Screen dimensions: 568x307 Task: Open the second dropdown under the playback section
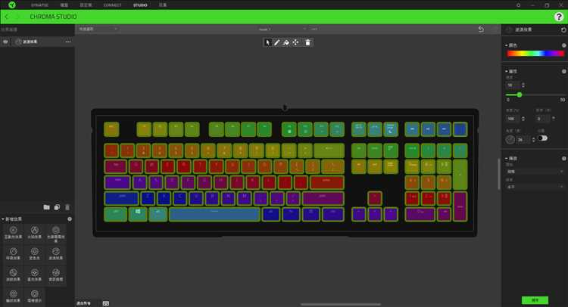tap(535, 187)
